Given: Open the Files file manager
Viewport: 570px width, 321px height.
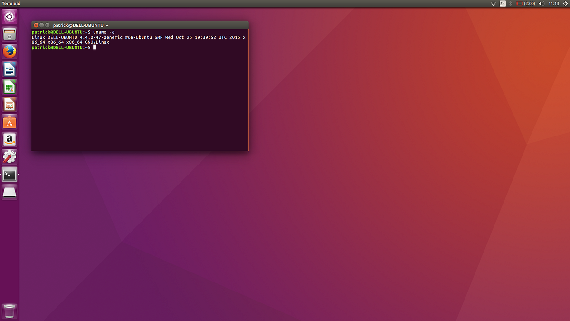Looking at the screenshot, I should (x=9, y=34).
